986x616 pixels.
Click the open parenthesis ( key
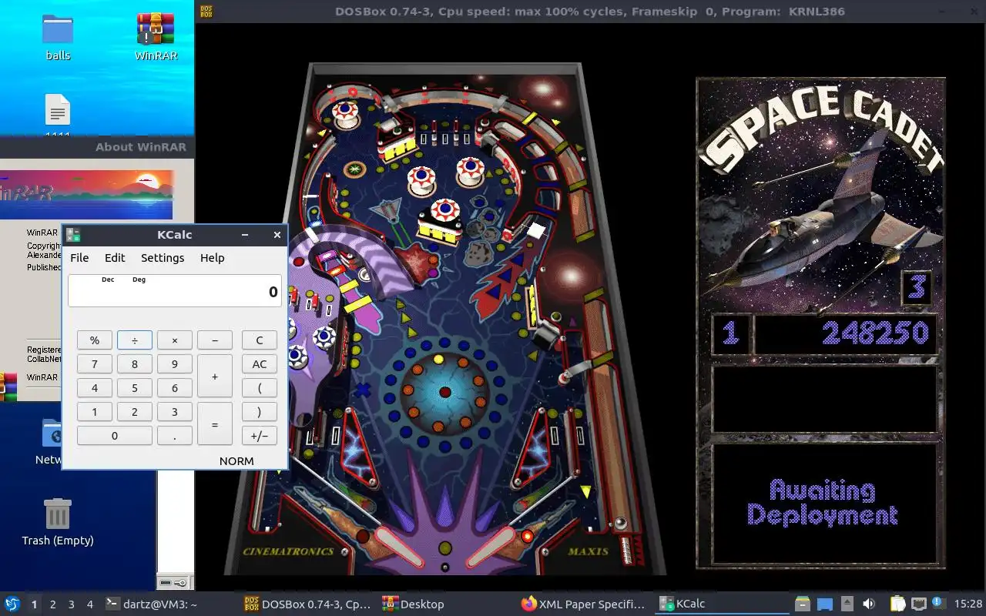260,387
